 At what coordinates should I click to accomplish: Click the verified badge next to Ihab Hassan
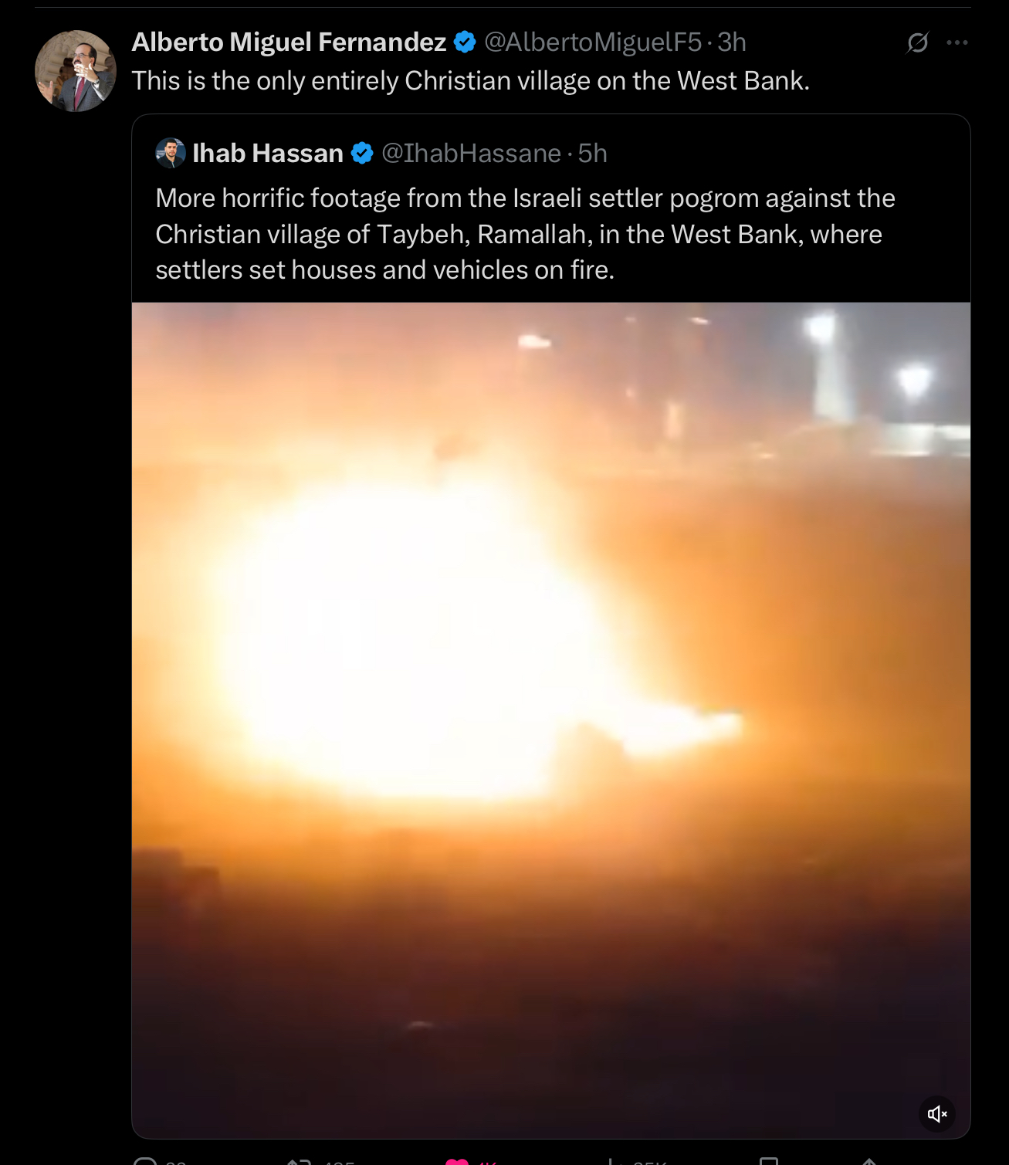[x=362, y=154]
